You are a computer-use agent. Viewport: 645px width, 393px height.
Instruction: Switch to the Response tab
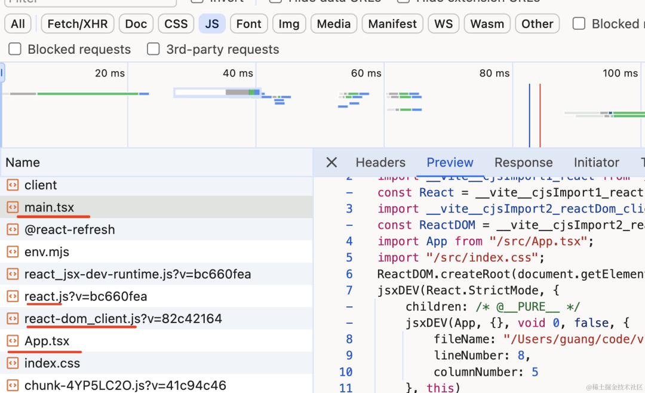point(523,162)
